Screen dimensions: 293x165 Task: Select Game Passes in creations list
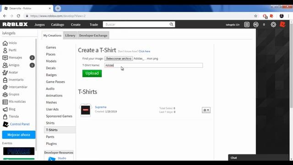(x=55, y=82)
